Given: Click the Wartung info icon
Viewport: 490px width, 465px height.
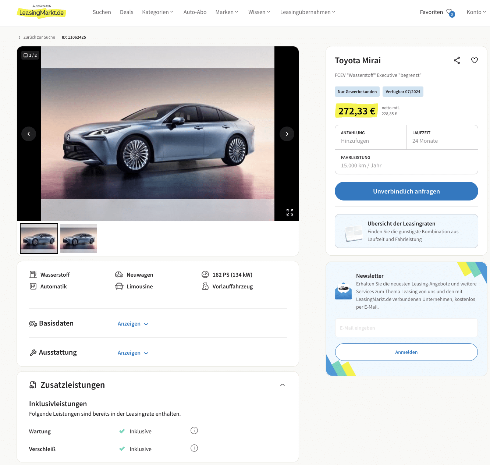Looking at the screenshot, I should click(x=194, y=430).
